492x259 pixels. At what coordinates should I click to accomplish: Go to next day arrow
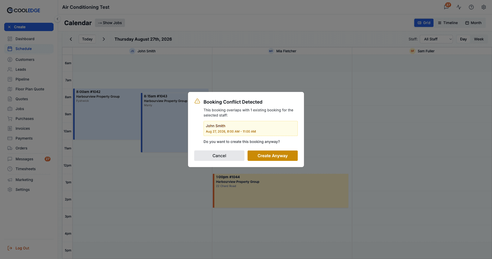tap(104, 39)
